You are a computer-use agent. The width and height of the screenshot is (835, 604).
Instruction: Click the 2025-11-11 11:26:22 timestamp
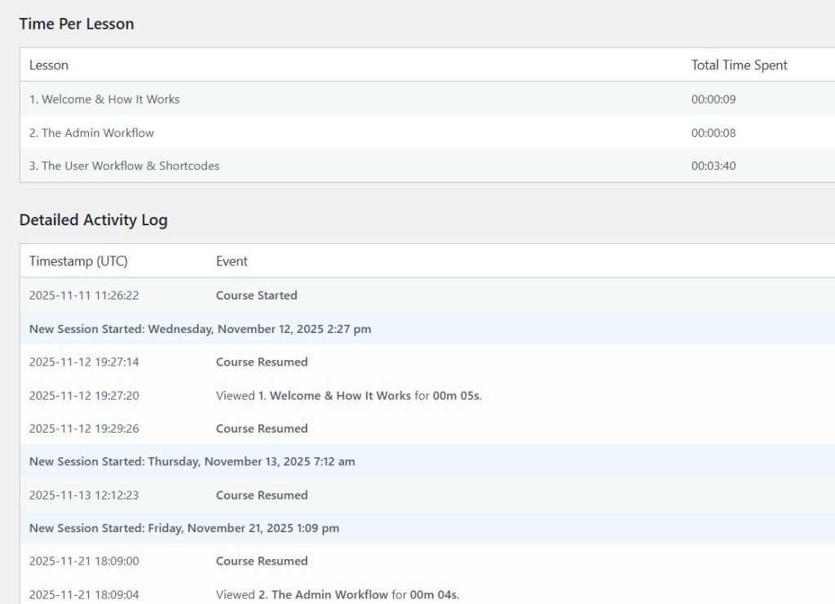[x=84, y=295]
